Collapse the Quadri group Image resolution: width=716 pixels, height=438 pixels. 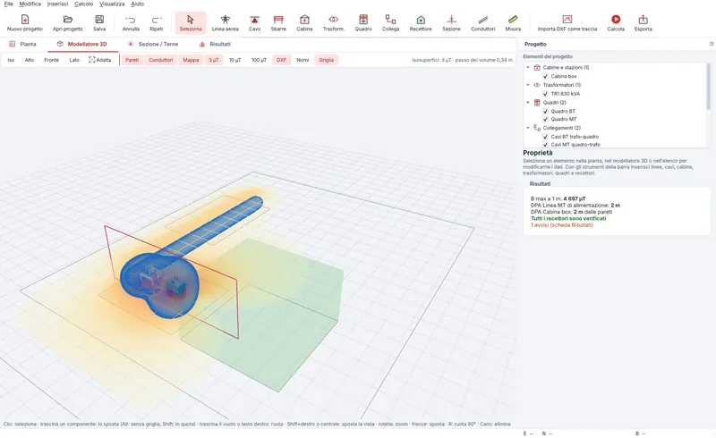point(528,102)
